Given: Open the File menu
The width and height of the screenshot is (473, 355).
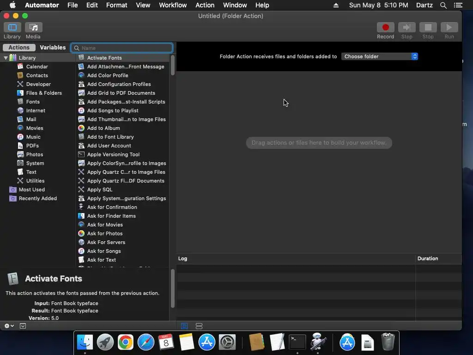Looking at the screenshot, I should 73,5.
